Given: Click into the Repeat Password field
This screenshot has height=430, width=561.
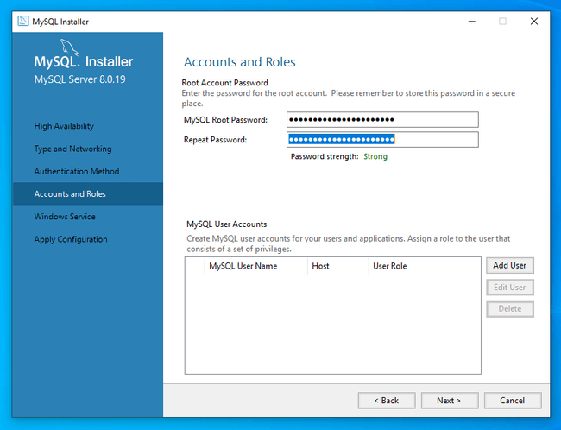Looking at the screenshot, I should coord(382,140).
